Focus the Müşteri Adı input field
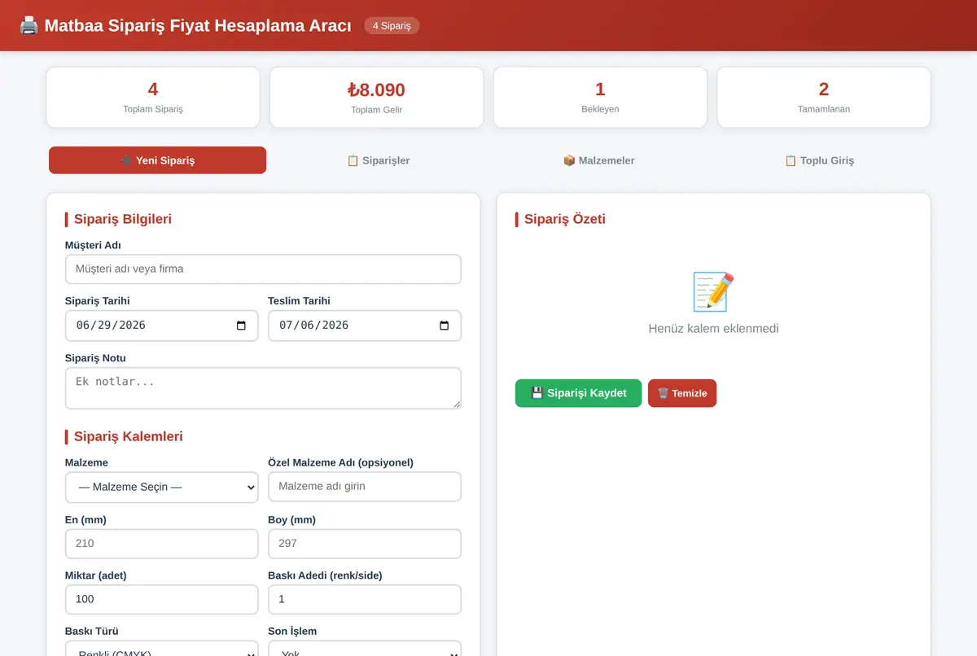The width and height of the screenshot is (977, 656). [263, 269]
